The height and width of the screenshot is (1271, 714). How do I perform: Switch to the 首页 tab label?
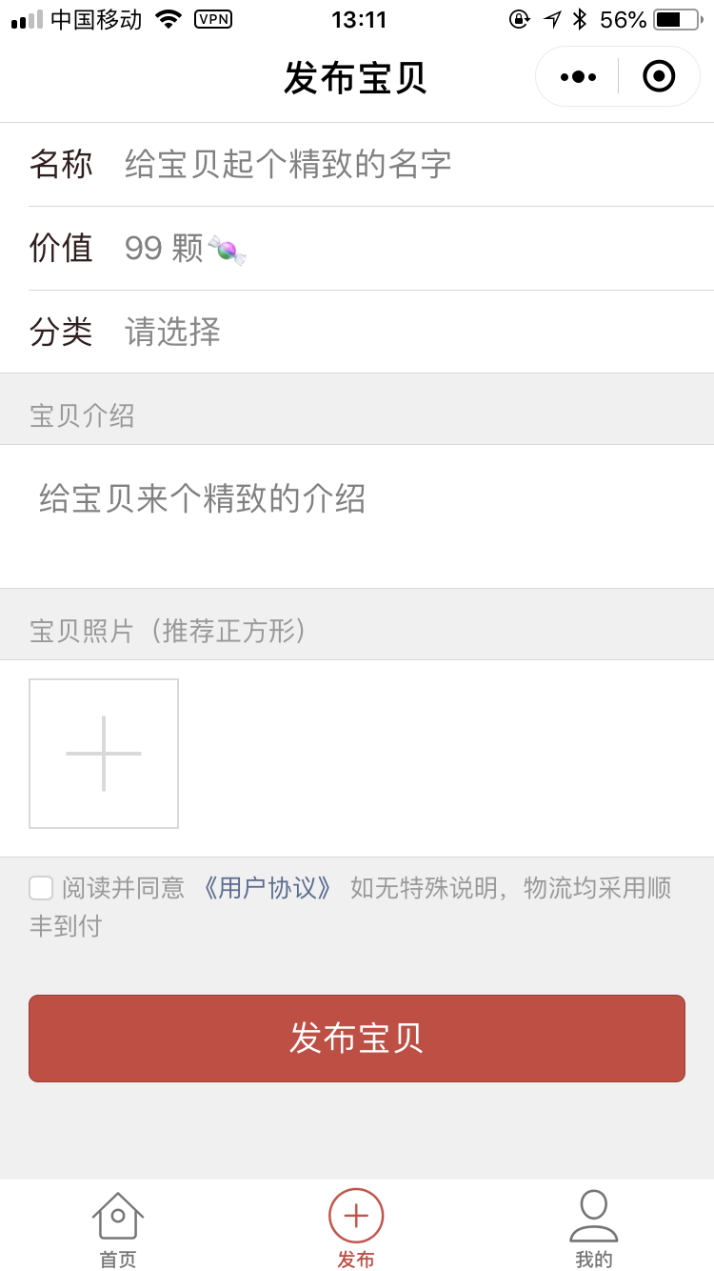[x=118, y=1259]
